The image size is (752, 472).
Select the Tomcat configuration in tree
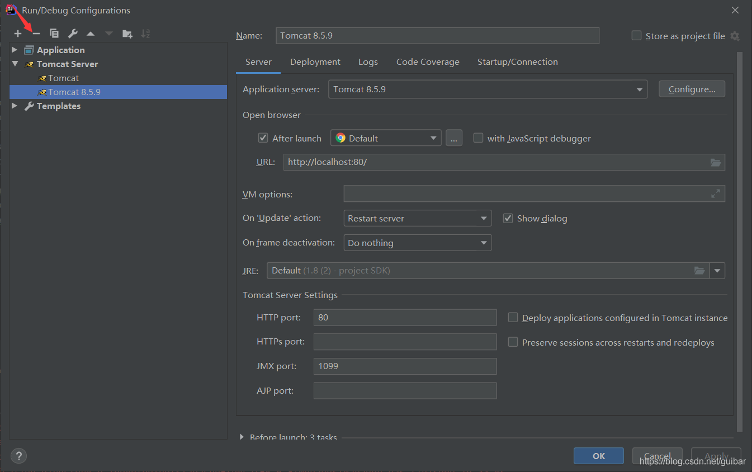(x=119, y=78)
